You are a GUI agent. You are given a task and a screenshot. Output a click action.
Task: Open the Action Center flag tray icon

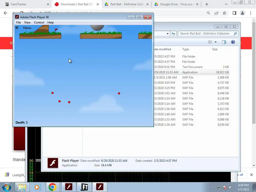pyautogui.click(x=225, y=187)
